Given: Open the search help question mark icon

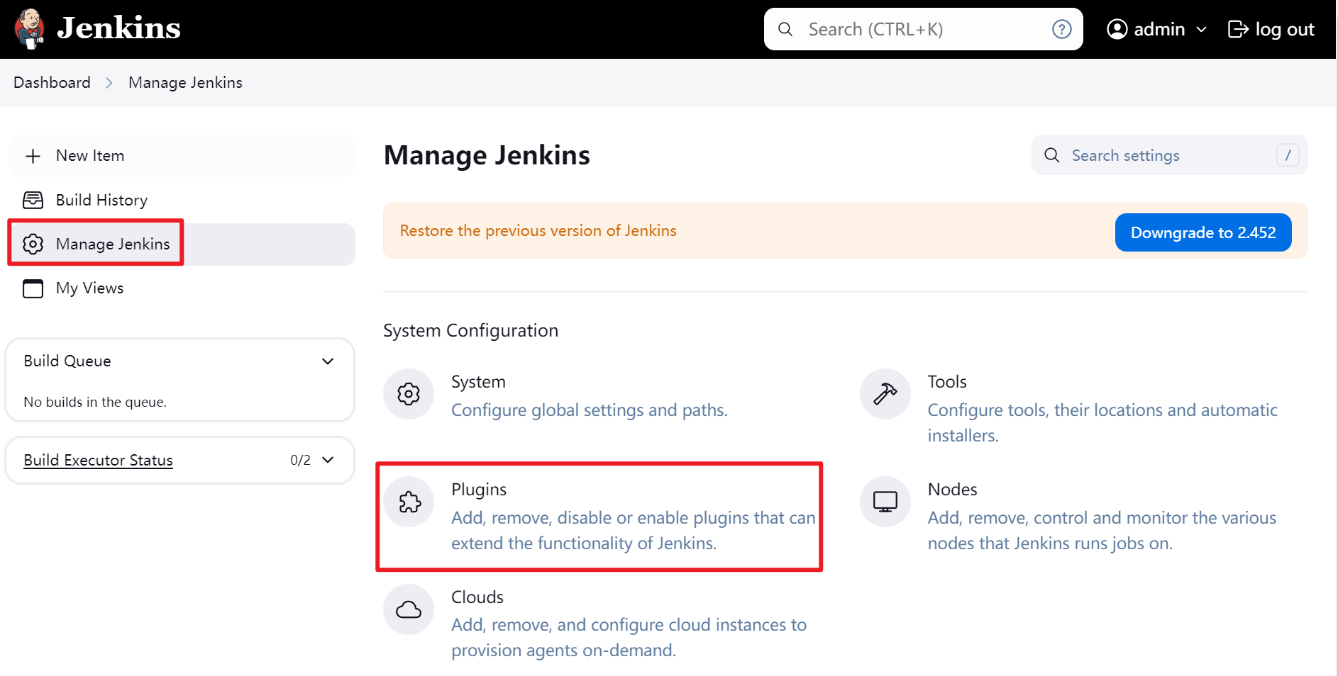Looking at the screenshot, I should [1061, 29].
